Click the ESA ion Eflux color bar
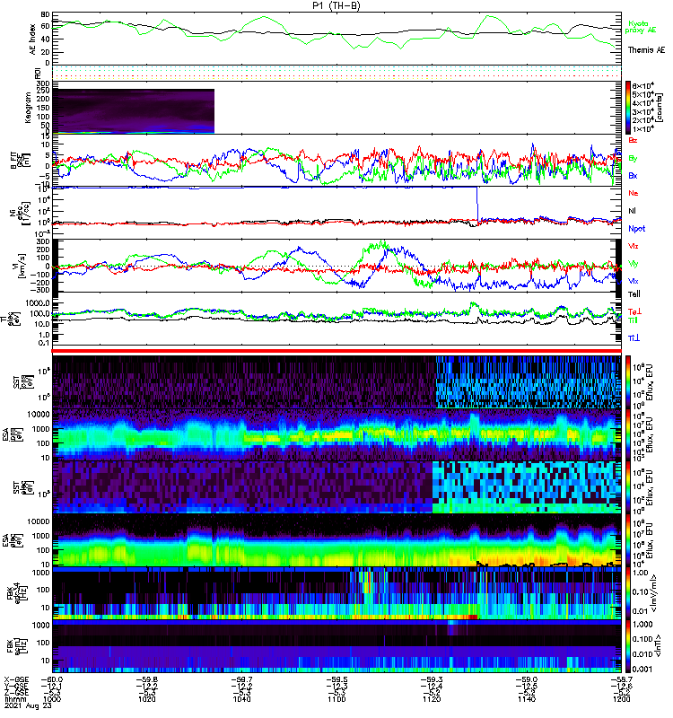This screenshot has height=718, width=673. pyautogui.click(x=628, y=435)
